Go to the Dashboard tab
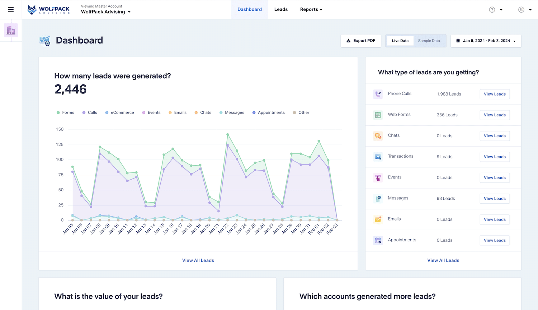This screenshot has height=310, width=538. [250, 10]
